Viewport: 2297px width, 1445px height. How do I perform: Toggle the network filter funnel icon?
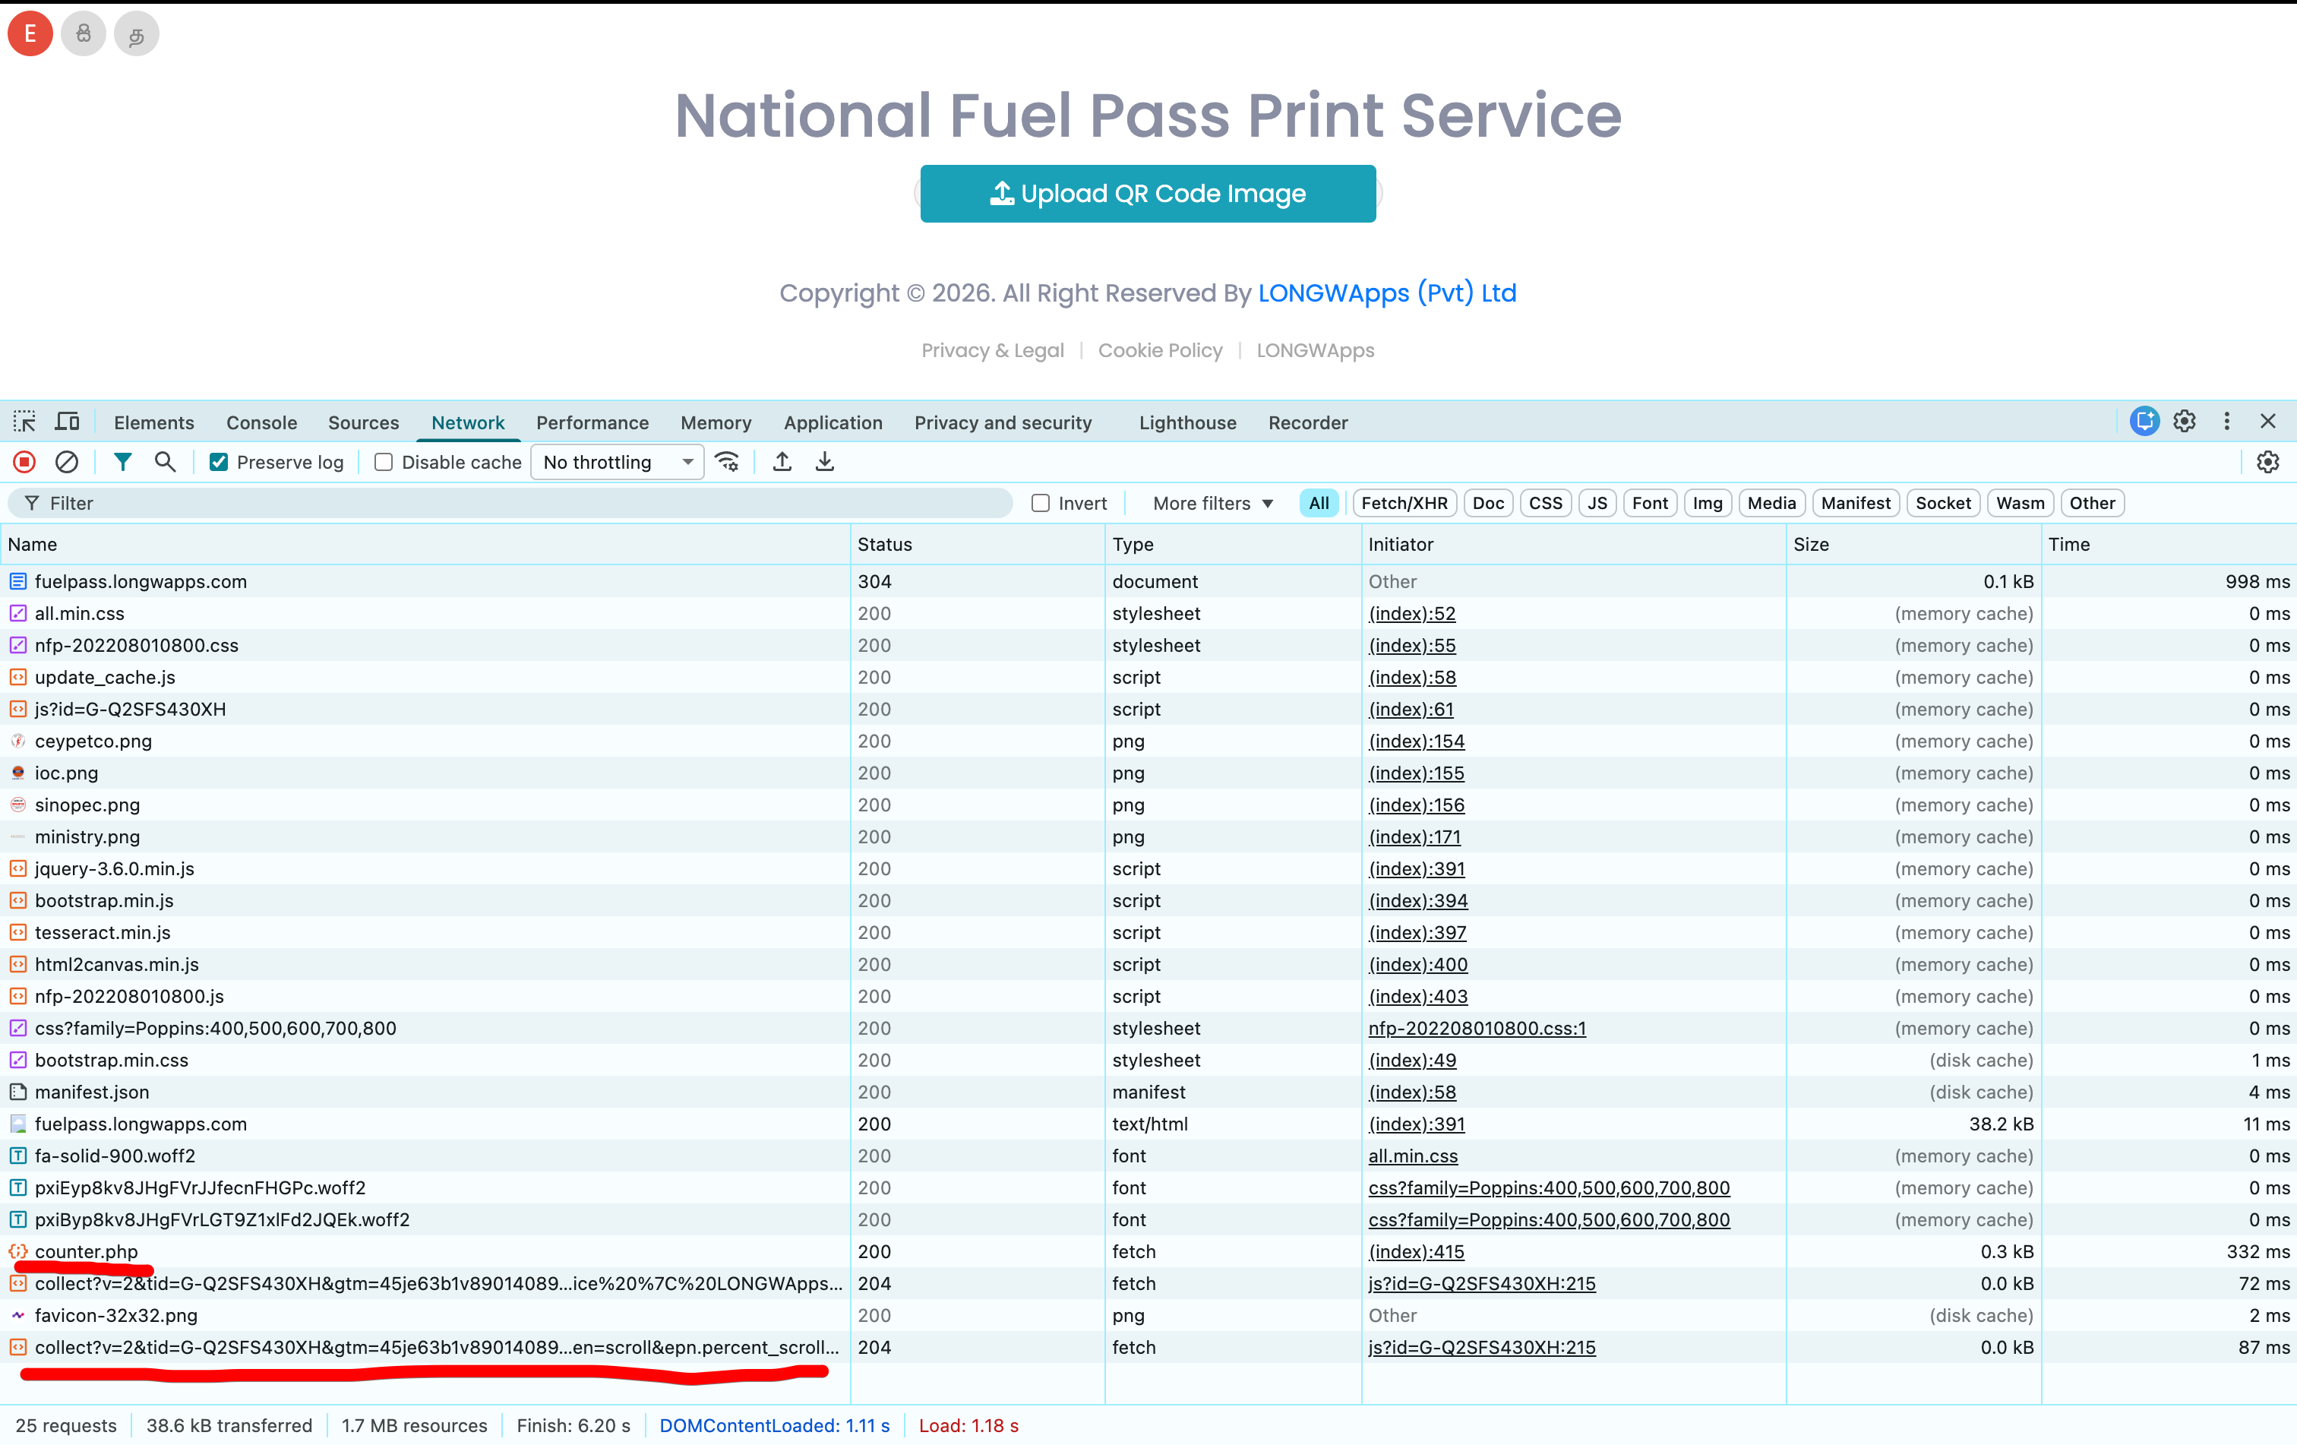tap(123, 462)
